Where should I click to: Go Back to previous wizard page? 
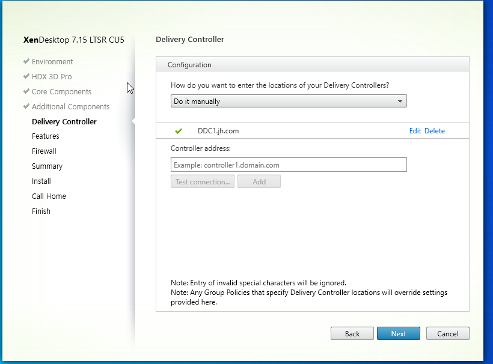352,333
